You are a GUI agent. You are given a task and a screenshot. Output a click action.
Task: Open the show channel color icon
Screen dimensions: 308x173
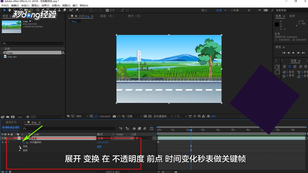click(x=123, y=116)
